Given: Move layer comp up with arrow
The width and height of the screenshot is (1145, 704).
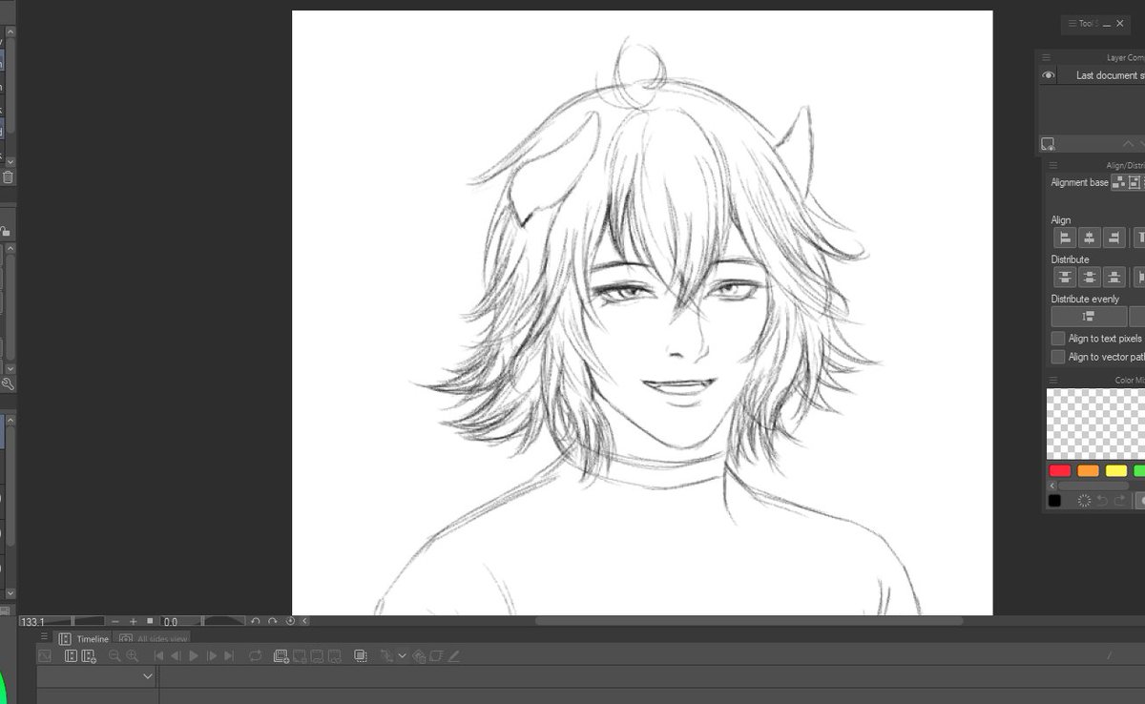Looking at the screenshot, I should tap(1128, 144).
